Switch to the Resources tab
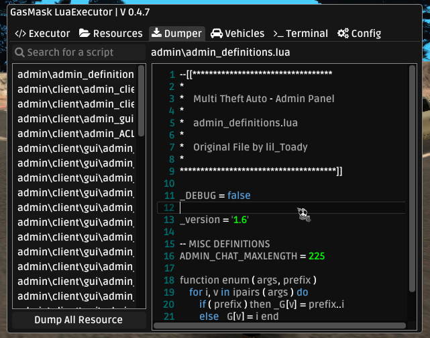 point(111,34)
